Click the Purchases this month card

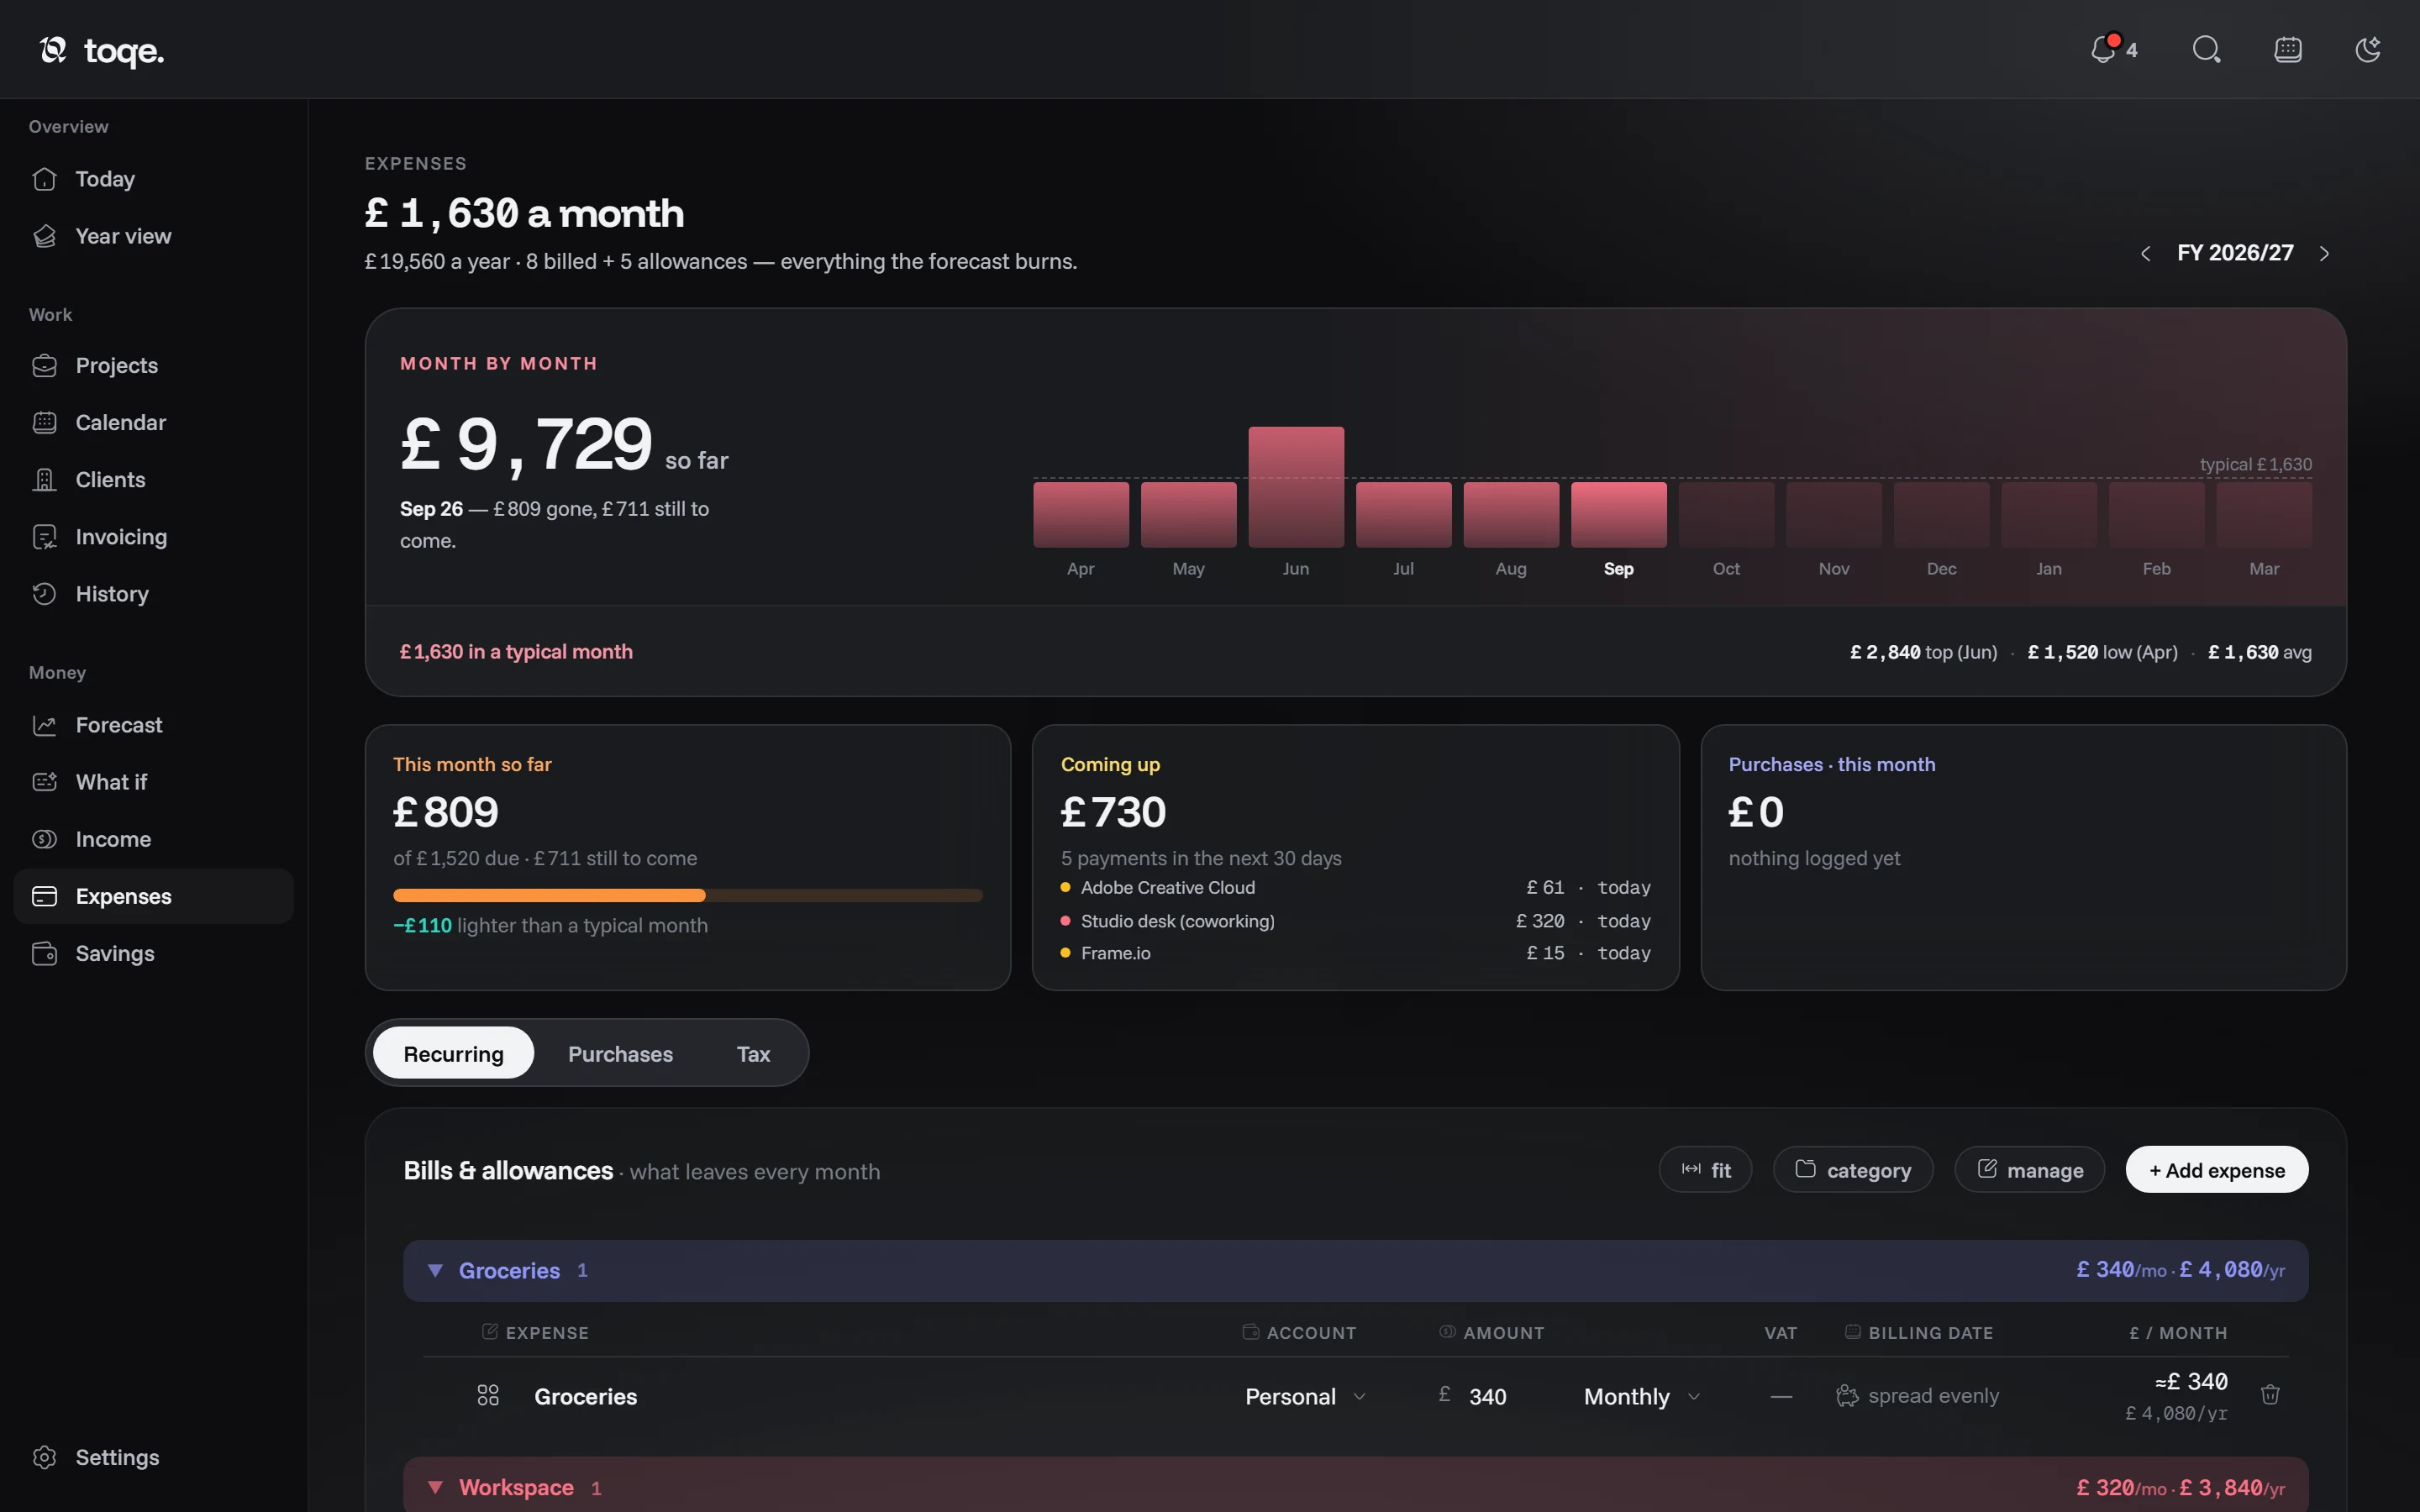click(2023, 857)
